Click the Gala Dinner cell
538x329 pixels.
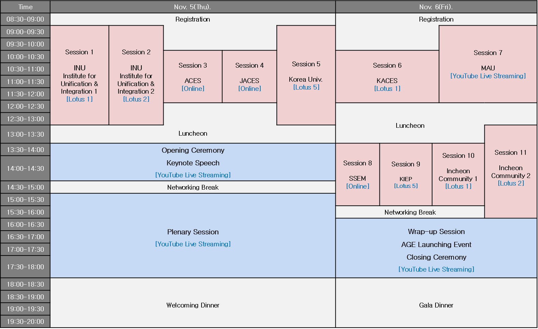click(436, 303)
